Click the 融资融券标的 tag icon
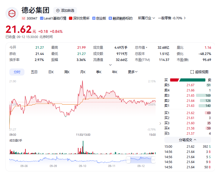215x174 pixels. [110, 18]
